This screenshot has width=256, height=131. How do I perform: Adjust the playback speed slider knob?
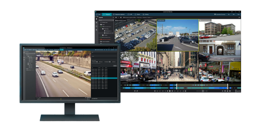coord(203,91)
